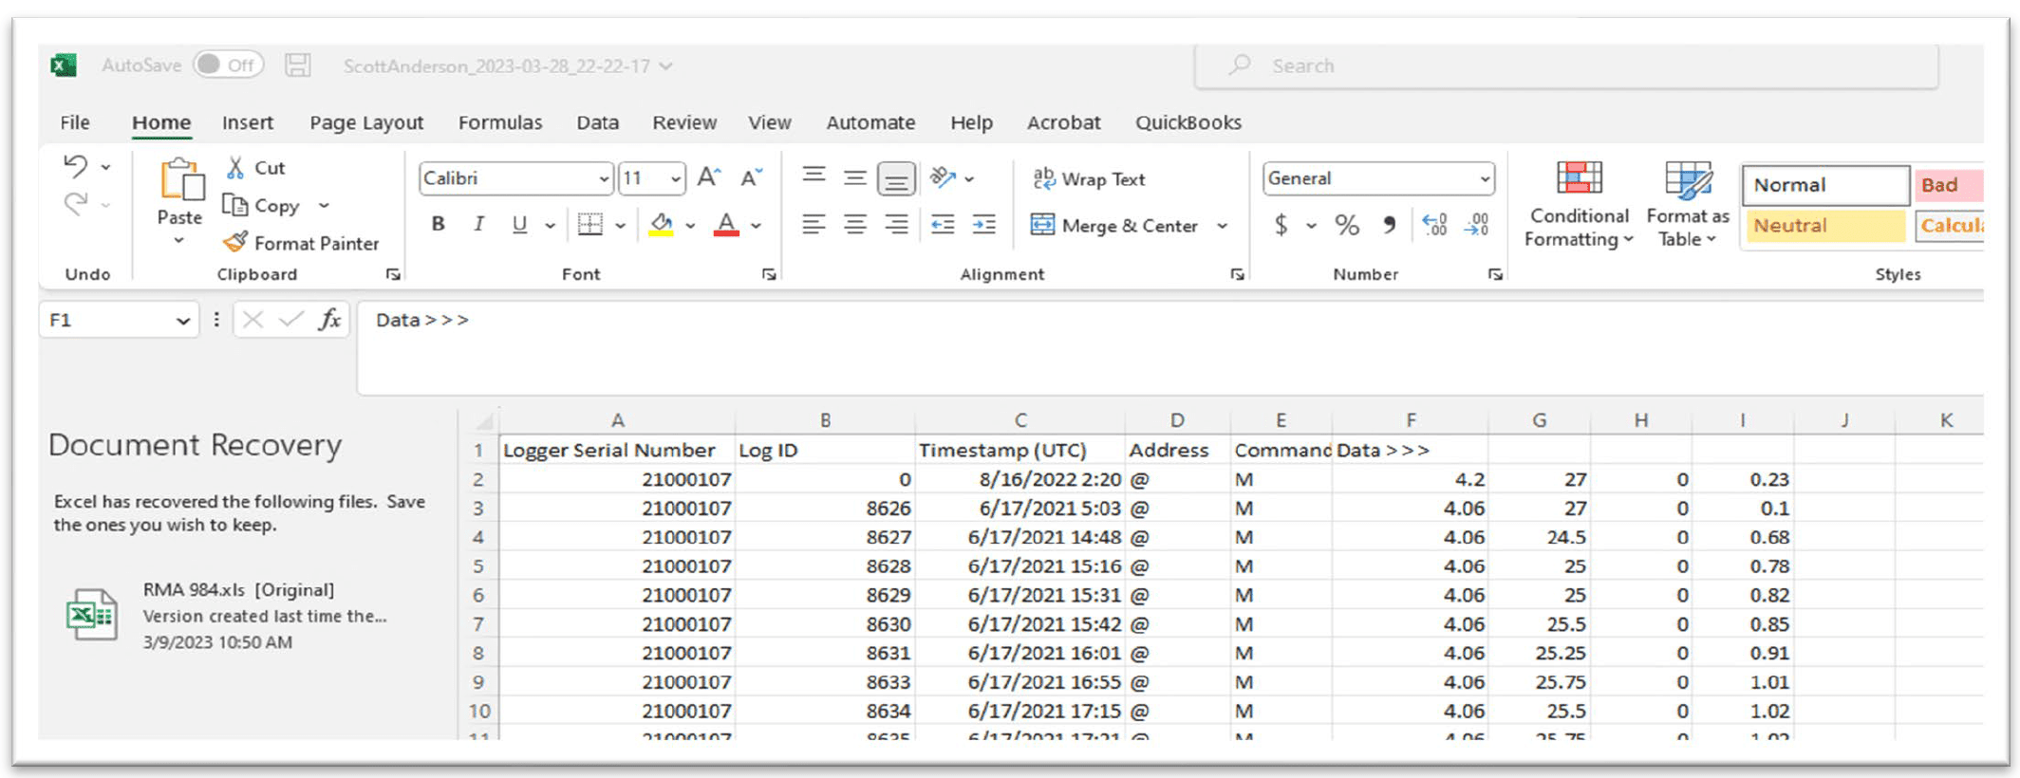The height and width of the screenshot is (778, 2020).
Task: Open Conditional Formatting menu
Action: (x=1578, y=204)
